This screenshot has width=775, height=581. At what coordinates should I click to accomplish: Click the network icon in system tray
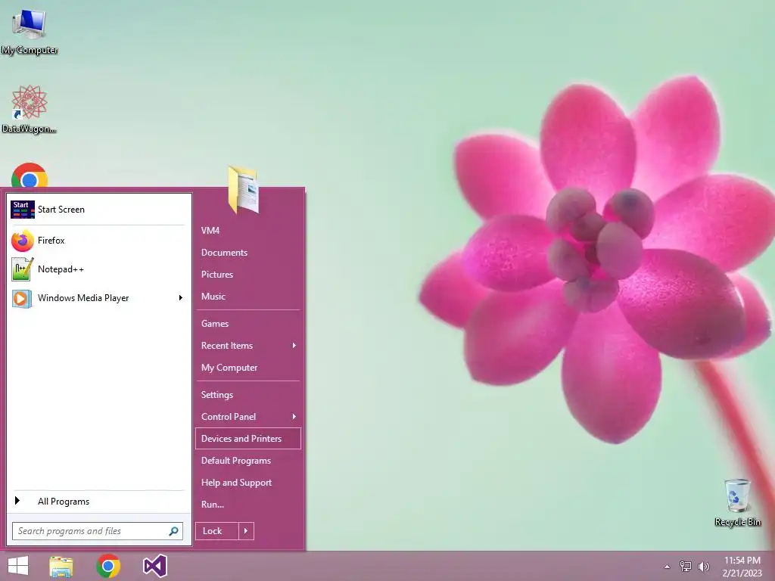click(x=686, y=566)
